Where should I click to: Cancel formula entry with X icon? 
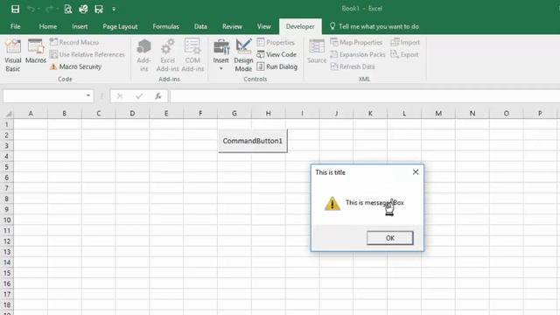120,95
